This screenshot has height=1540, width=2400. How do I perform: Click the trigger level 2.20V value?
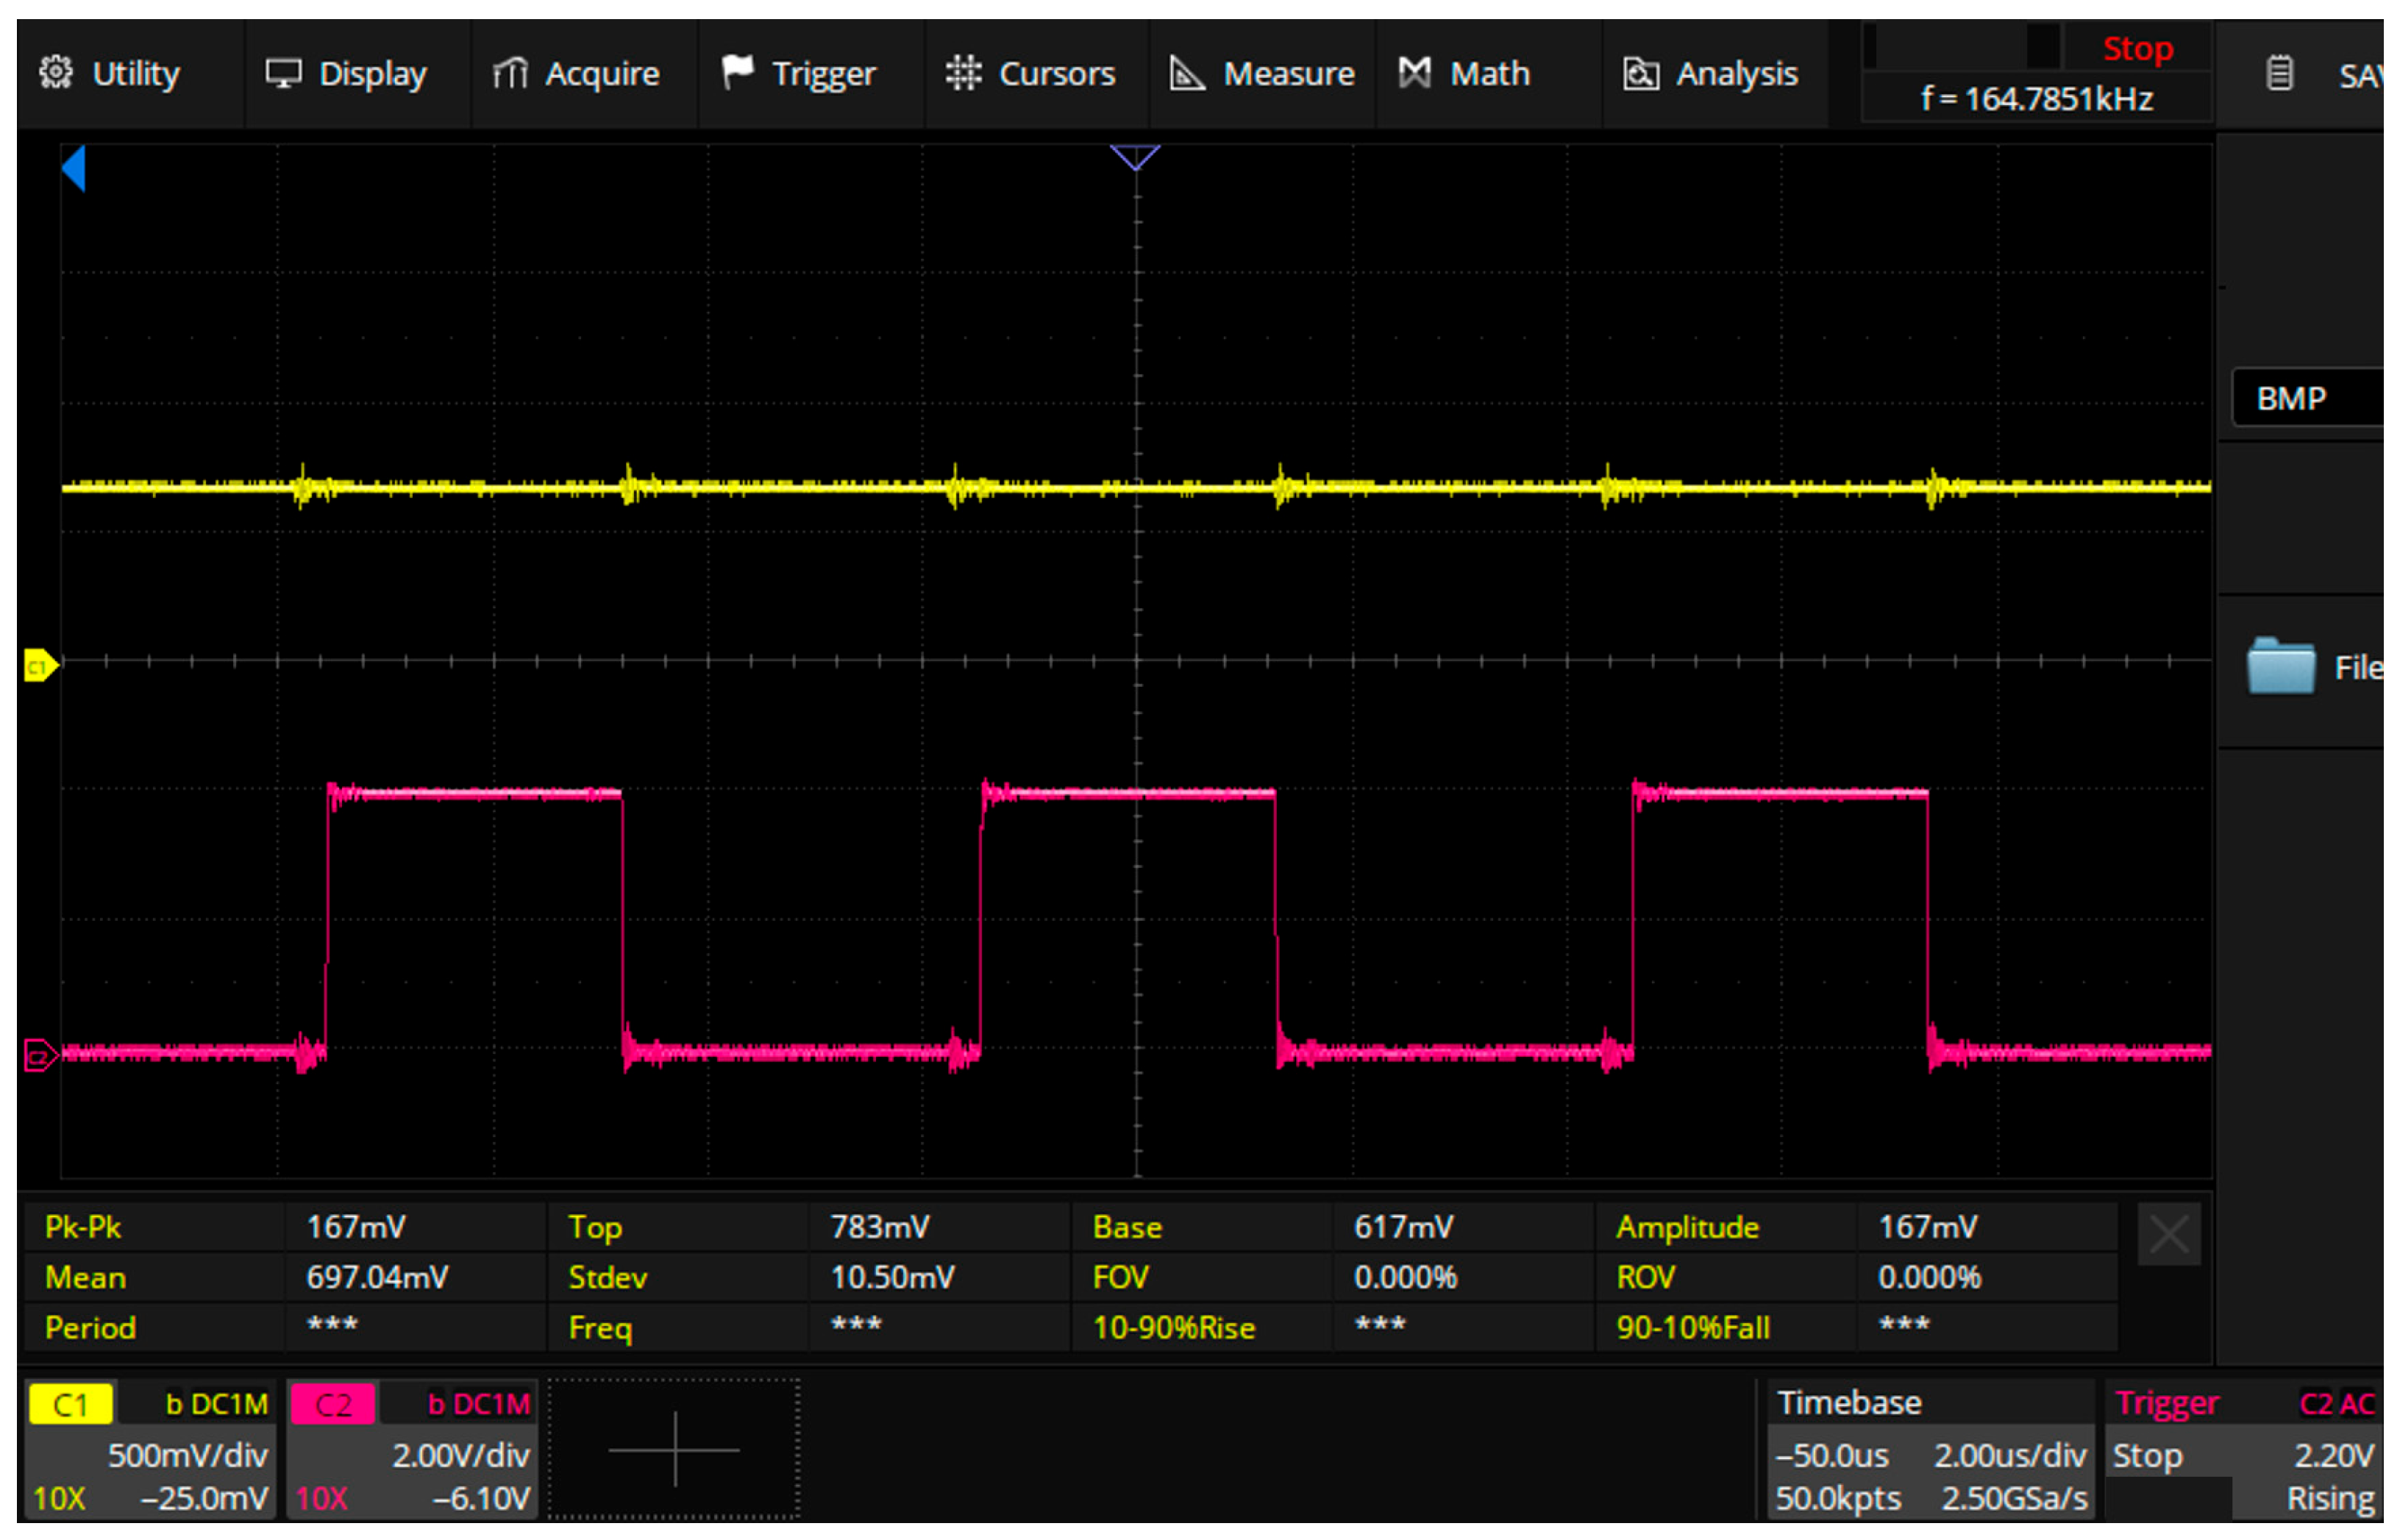point(2333,1455)
